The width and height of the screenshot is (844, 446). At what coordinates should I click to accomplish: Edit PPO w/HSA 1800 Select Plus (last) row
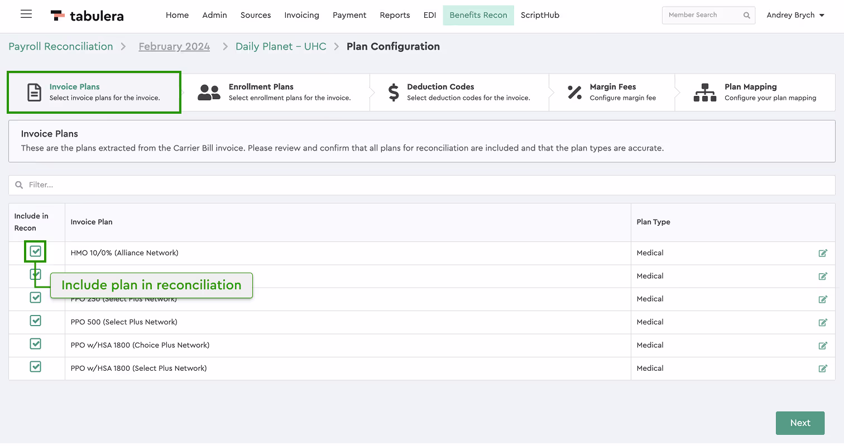pyautogui.click(x=823, y=369)
